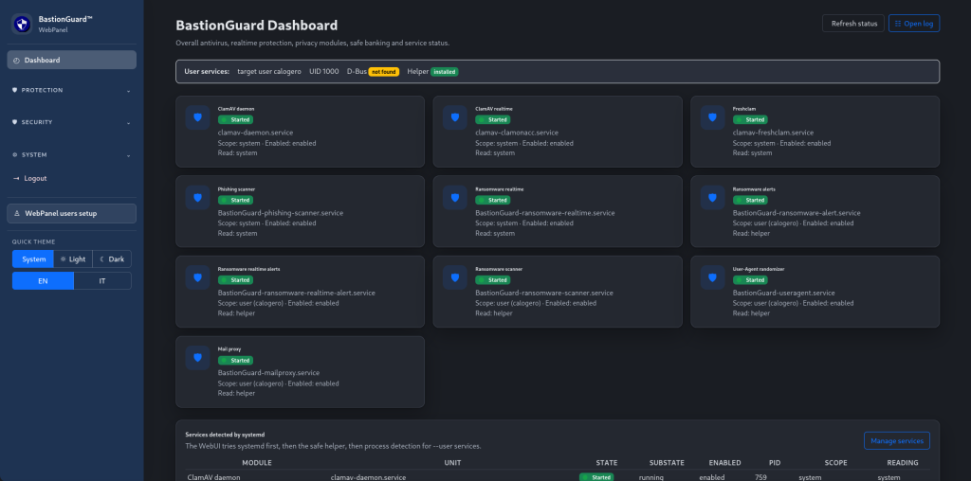
Task: Click the Refresh status button
Action: [x=853, y=24]
